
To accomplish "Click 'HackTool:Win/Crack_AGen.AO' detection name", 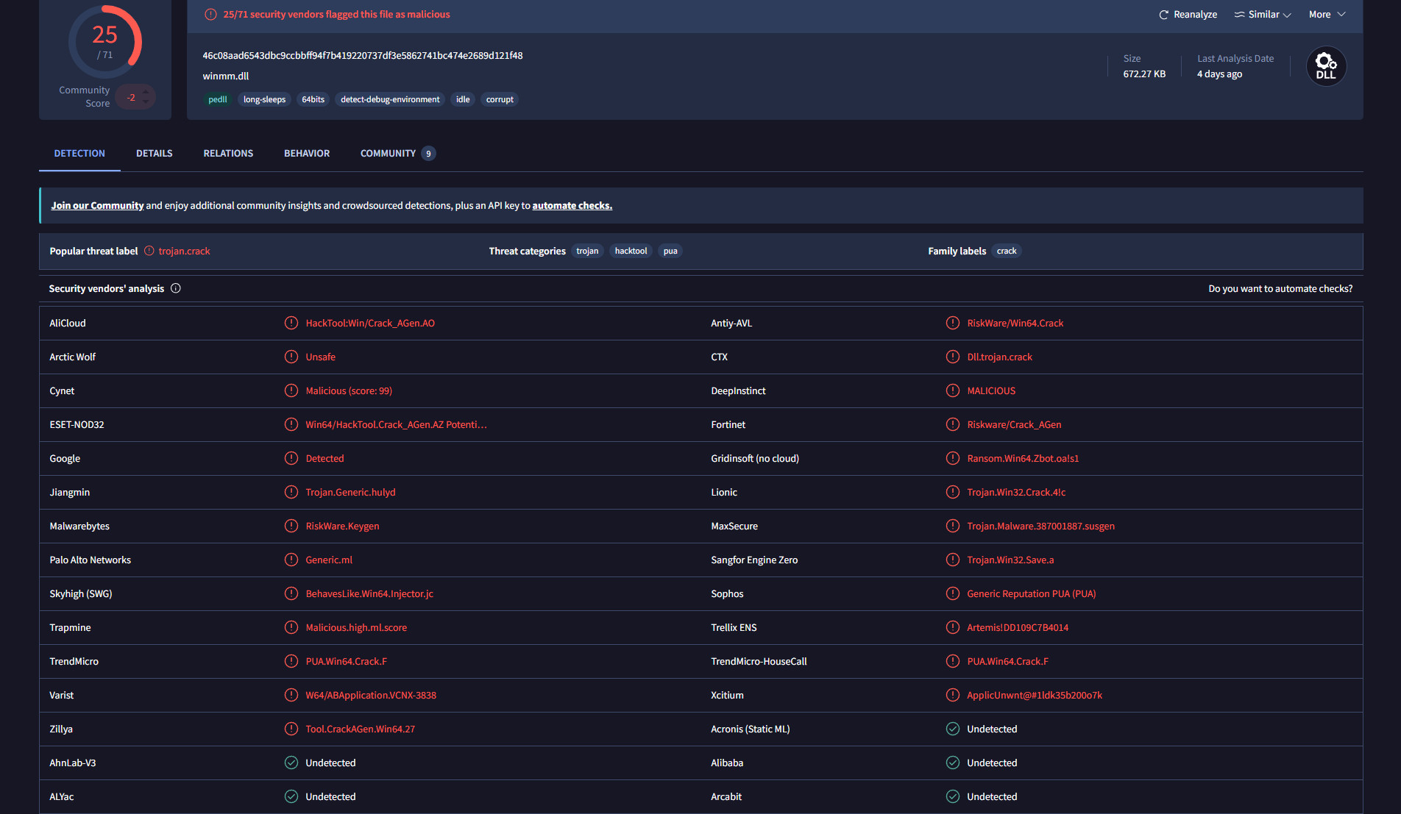I will click(370, 323).
